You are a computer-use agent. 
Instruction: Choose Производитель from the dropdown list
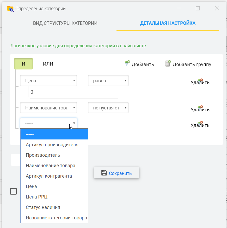tap(43, 155)
